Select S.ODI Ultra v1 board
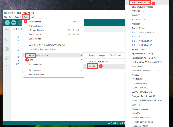 tap(147, 20)
